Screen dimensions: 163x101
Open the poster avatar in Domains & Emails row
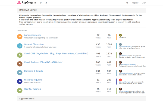(x=120, y=71)
